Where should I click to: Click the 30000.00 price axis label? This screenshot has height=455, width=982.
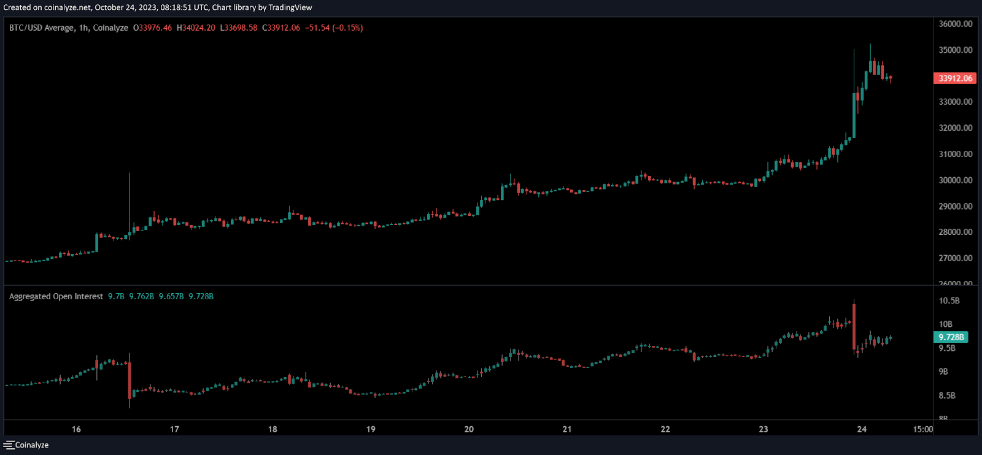pyautogui.click(x=956, y=180)
